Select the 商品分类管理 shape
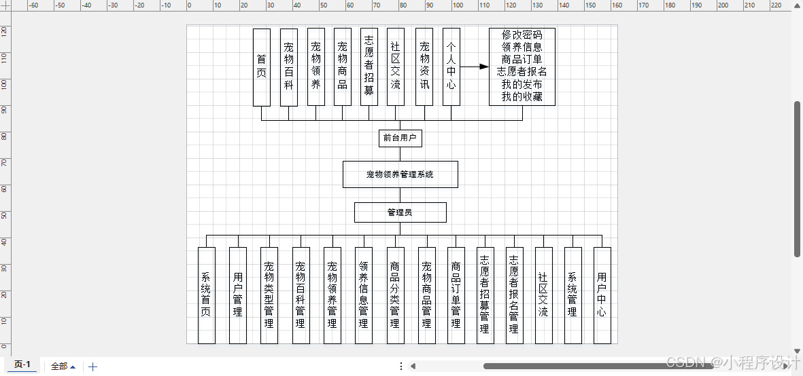The width and height of the screenshot is (803, 376). pyautogui.click(x=395, y=296)
